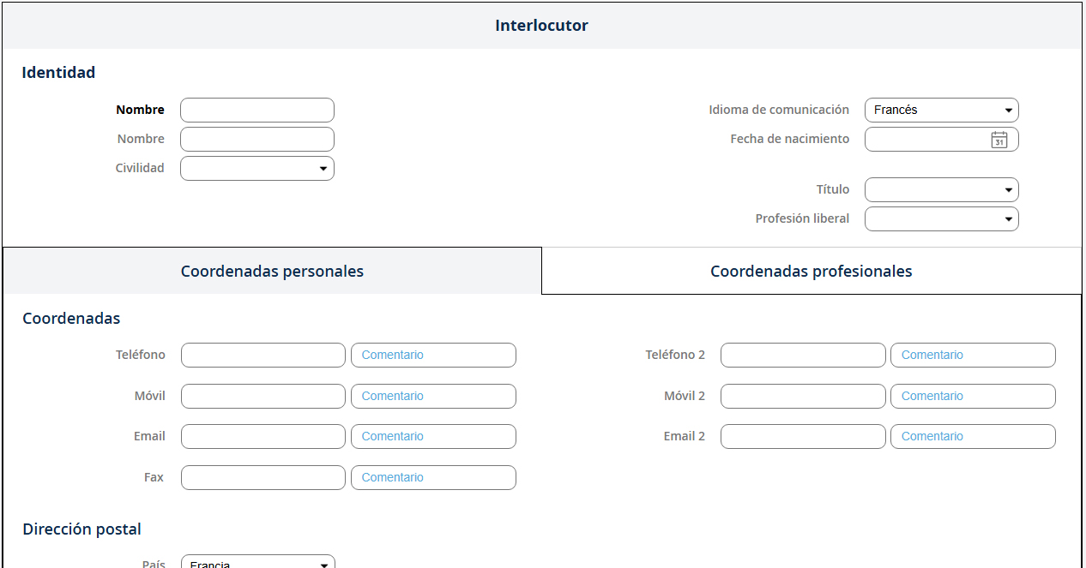
Task: Open the Idioma de comunicación dropdown
Action: [941, 111]
